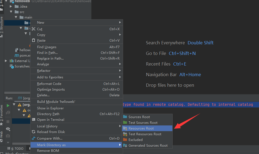This screenshot has height=154, width=259.
Task: Click the Maven m icon in Run tab
Action: [x=20, y=98]
